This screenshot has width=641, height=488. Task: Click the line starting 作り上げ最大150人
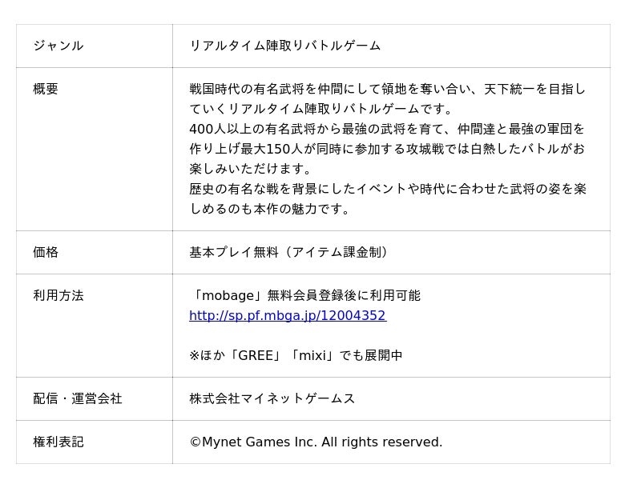(387, 149)
